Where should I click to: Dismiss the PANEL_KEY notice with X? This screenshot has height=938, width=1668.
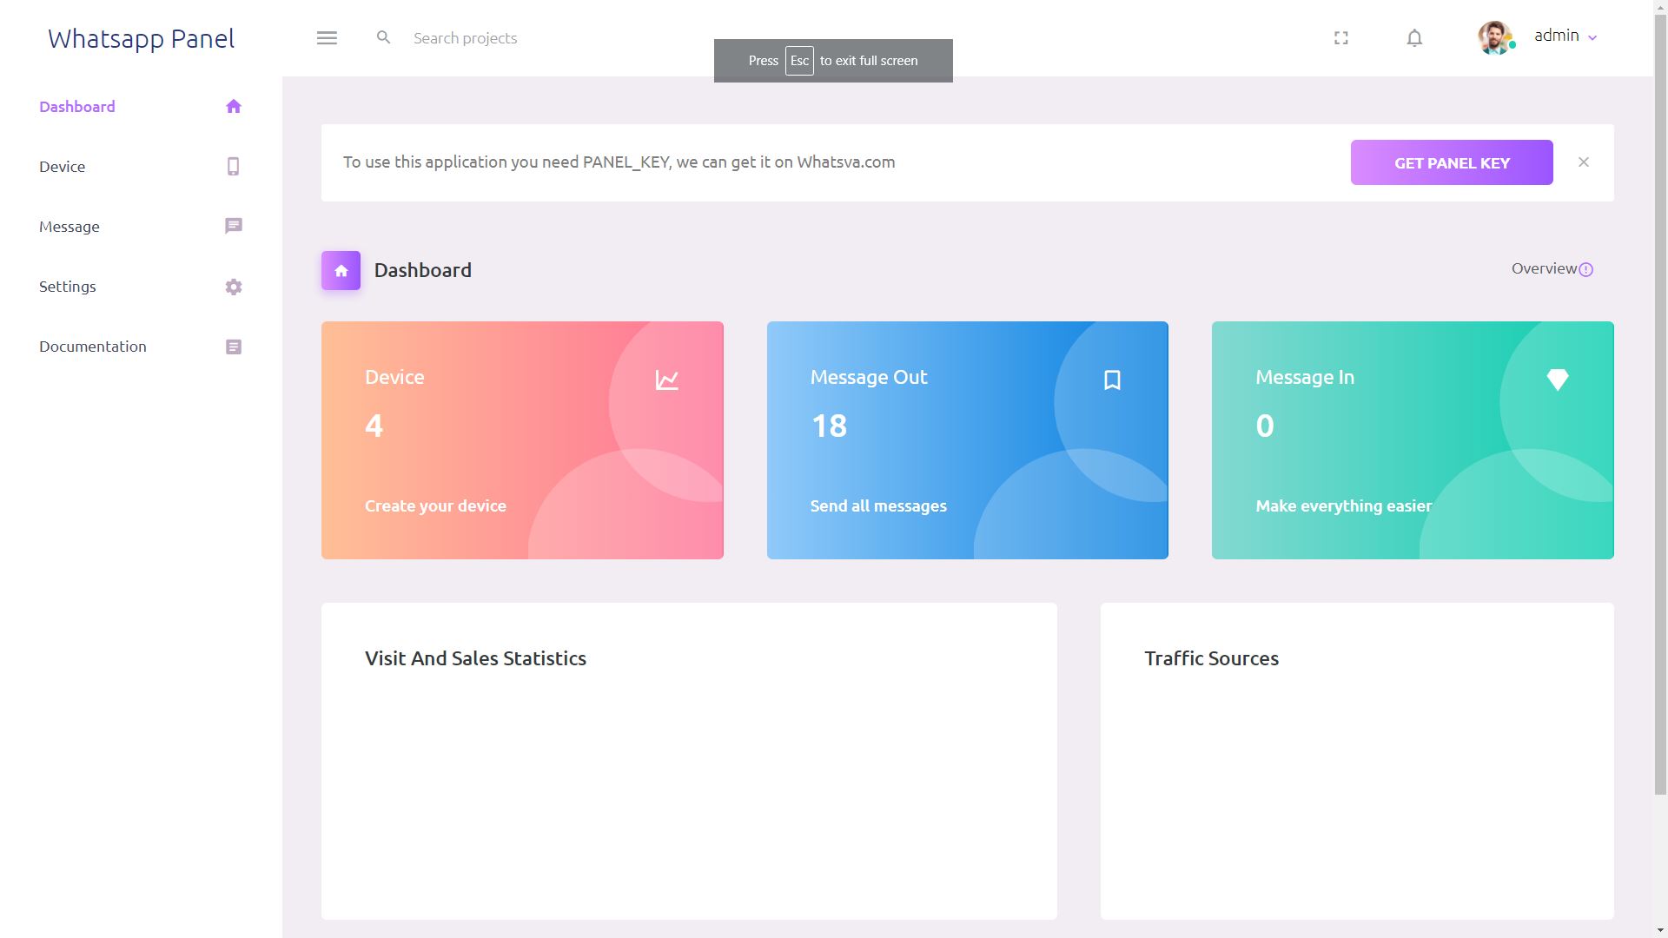[x=1584, y=162]
